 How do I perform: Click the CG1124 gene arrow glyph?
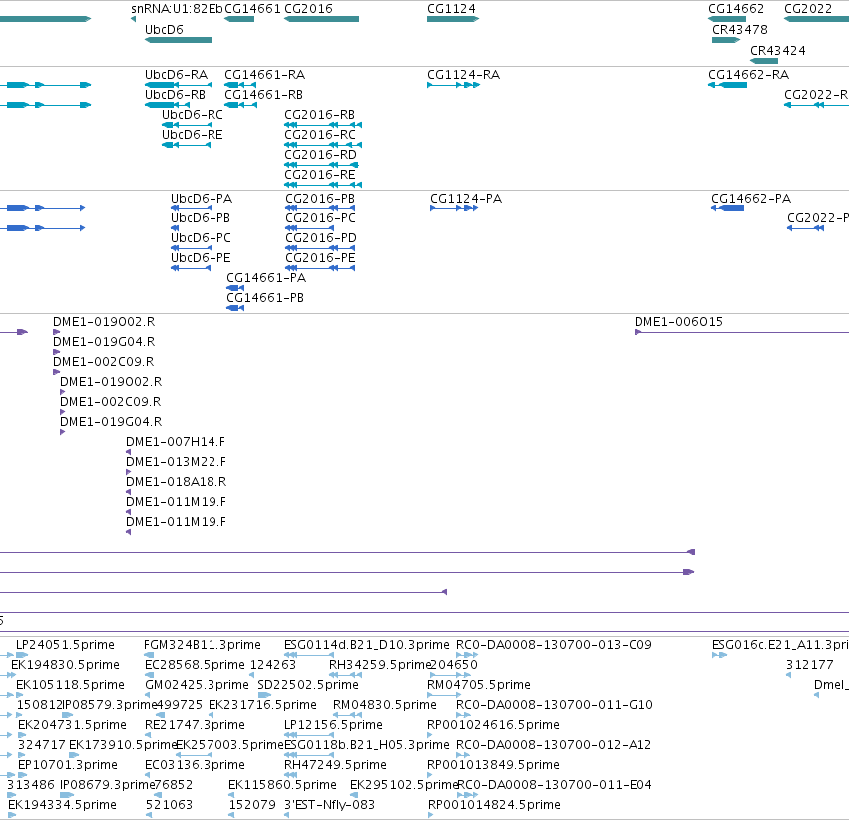tap(453, 19)
